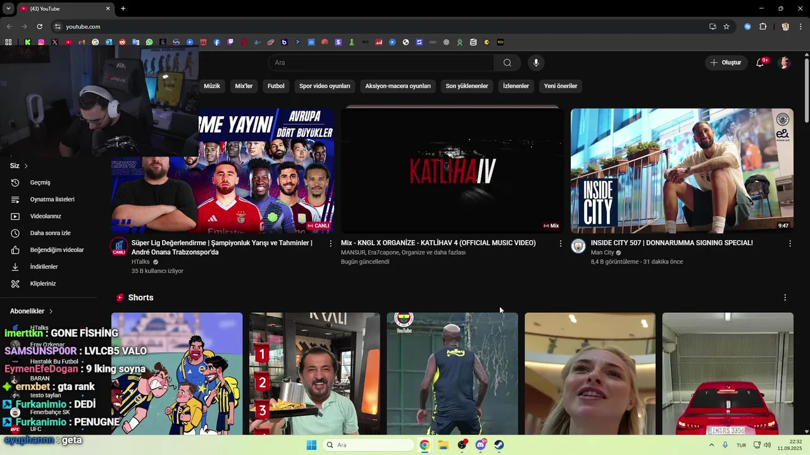Open more options for Süper Lig Değerlendirme video
The image size is (810, 455).
coord(330,243)
